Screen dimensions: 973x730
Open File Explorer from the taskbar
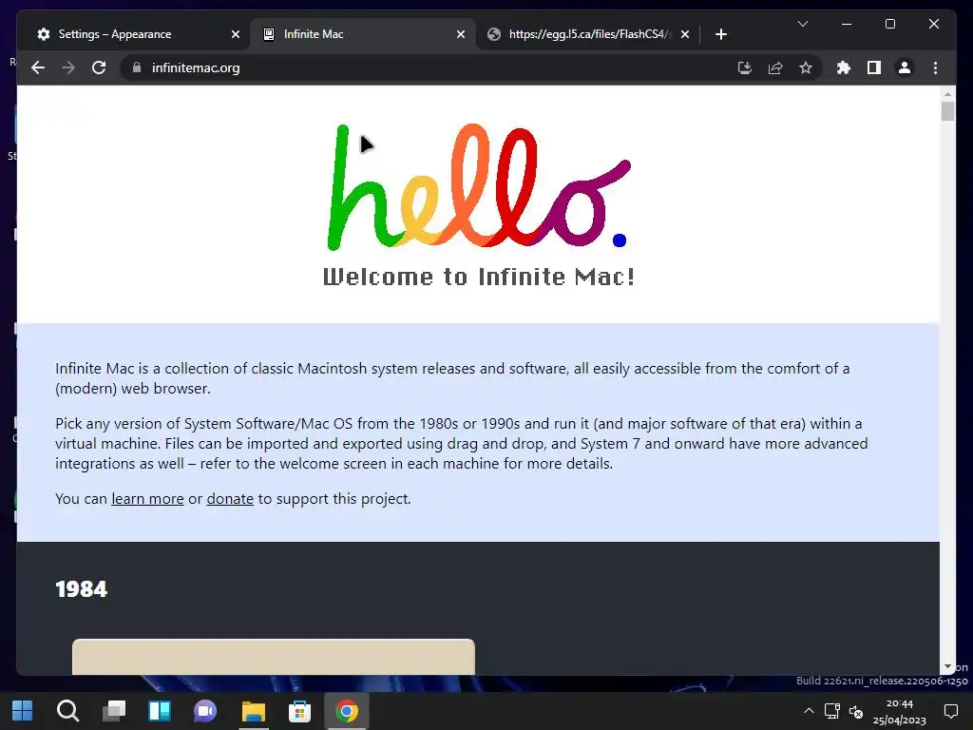pyautogui.click(x=253, y=711)
